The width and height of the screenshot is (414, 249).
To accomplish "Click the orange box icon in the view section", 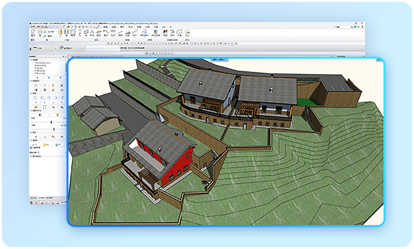I will (x=36, y=107).
